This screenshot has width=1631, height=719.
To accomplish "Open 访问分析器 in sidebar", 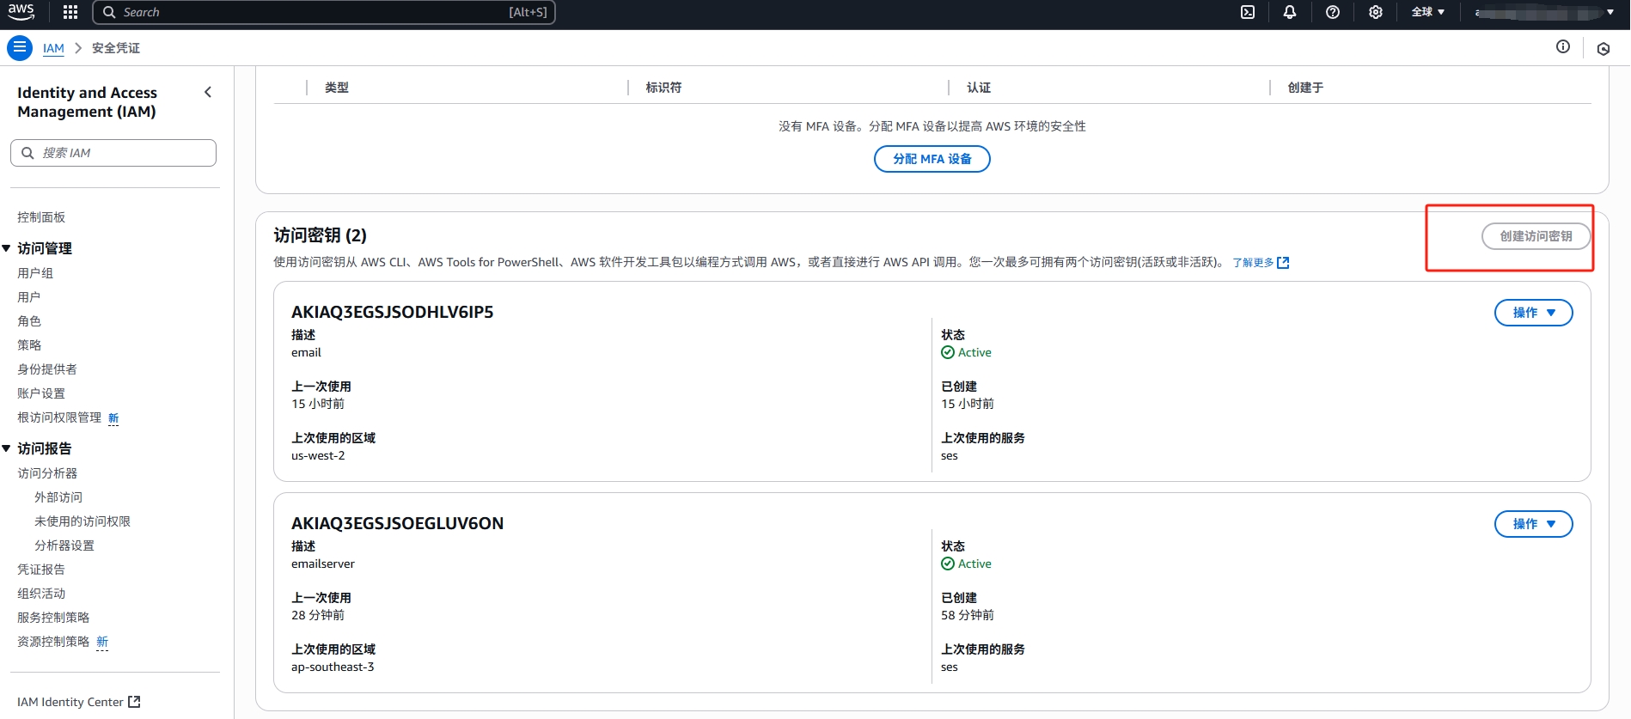I will (47, 473).
